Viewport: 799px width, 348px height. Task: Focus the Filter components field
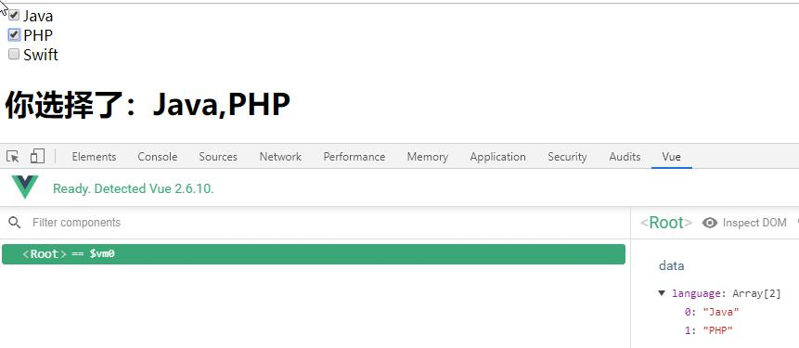point(326,222)
